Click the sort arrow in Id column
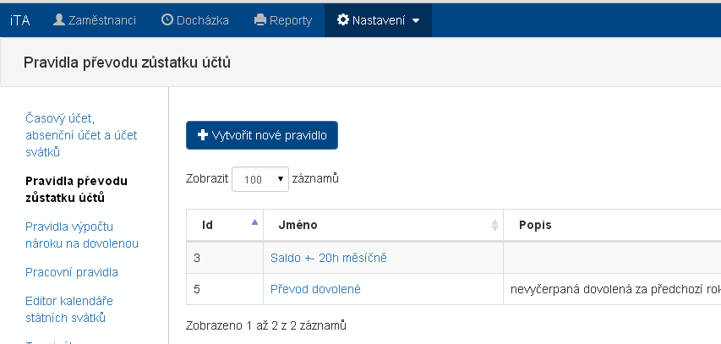The image size is (721, 344). (254, 223)
